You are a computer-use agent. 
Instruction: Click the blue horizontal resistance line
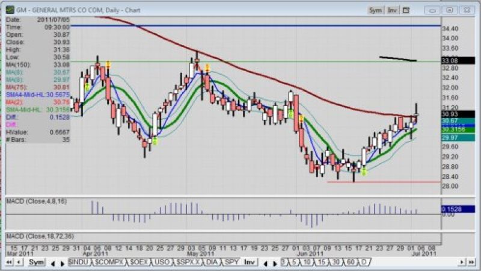[240, 26]
